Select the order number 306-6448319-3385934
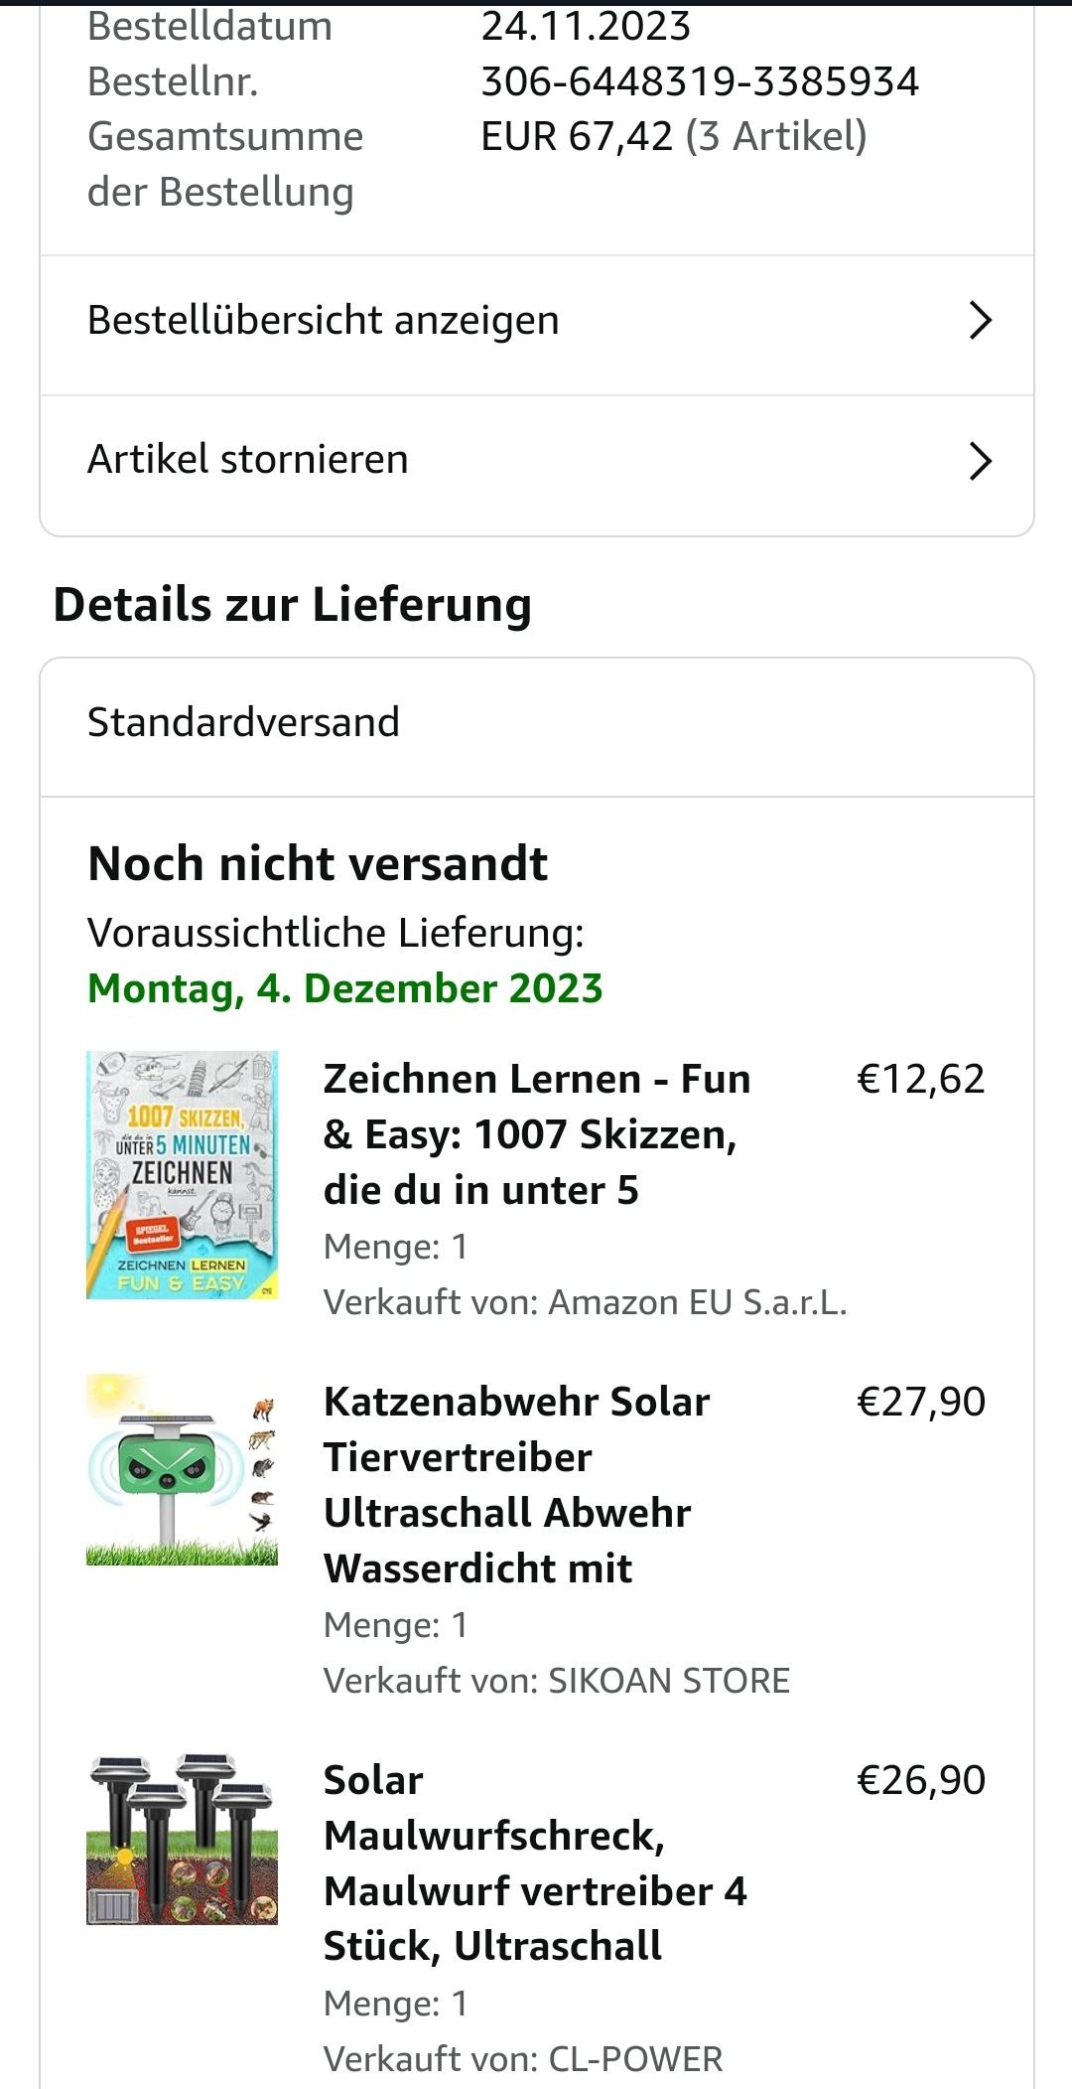This screenshot has width=1072, height=2089. click(700, 81)
